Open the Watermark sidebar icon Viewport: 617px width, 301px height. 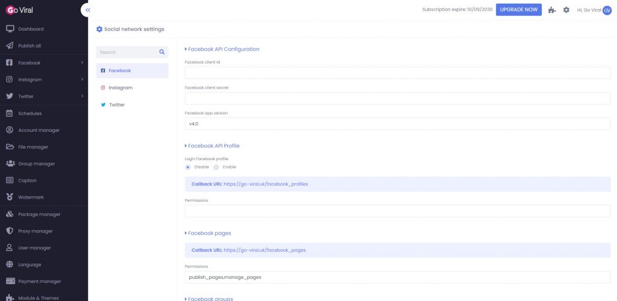coord(10,197)
